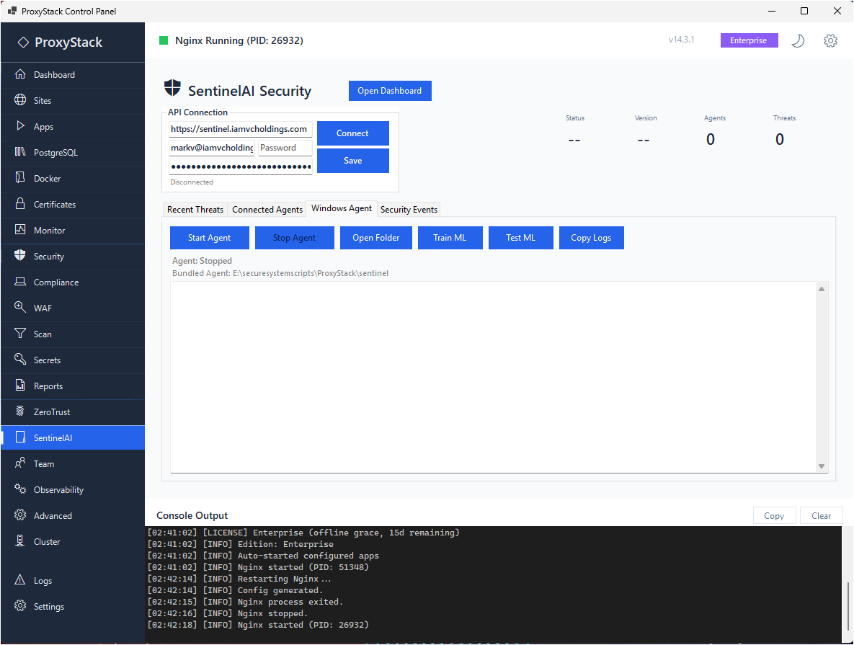Click the console output scrollbar thumb

848,606
